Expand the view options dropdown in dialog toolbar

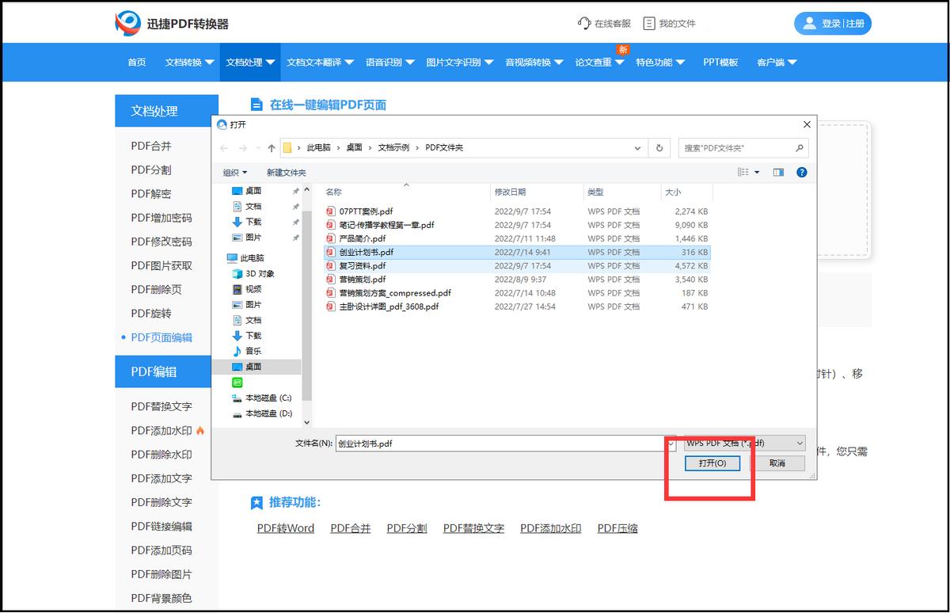[x=756, y=172]
